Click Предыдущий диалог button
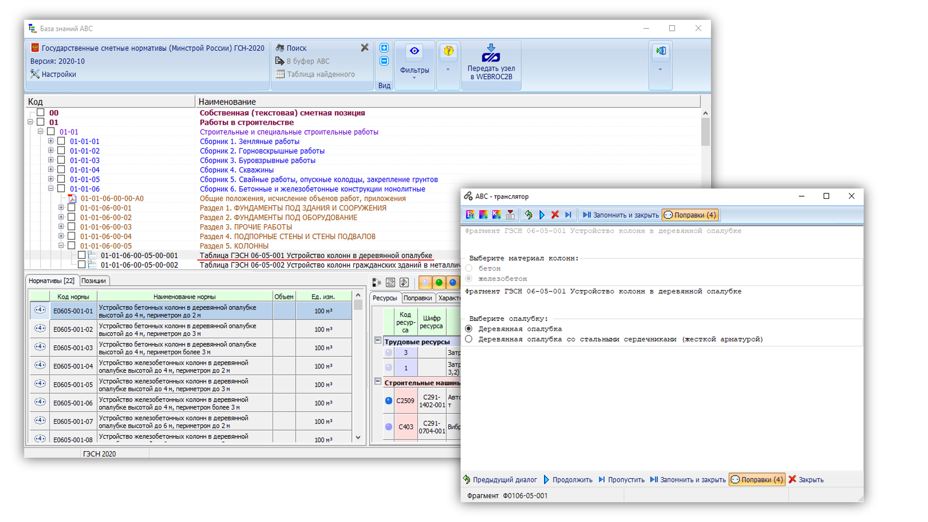928x522 pixels. pos(500,479)
